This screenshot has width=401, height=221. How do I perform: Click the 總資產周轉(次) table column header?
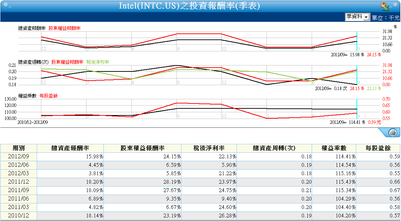274,148
